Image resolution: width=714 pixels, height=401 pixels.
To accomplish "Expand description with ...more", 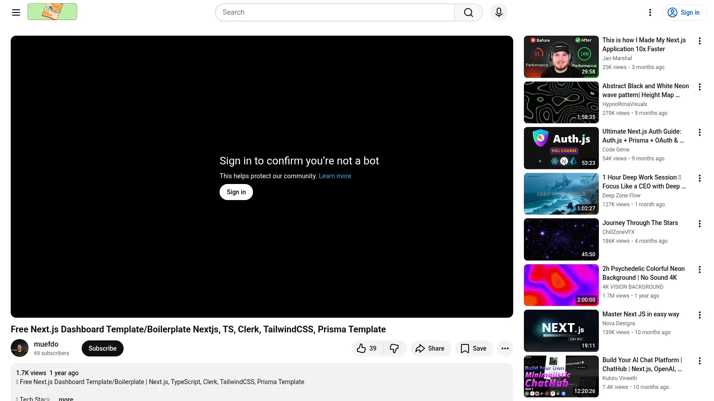I will click(x=66, y=398).
